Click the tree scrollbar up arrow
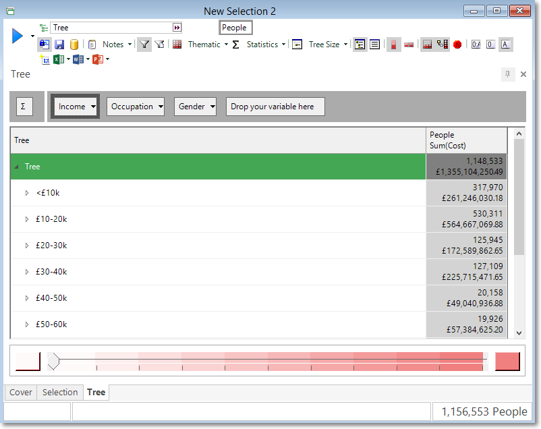Screen dimensions: 541x429 pyautogui.click(x=519, y=134)
